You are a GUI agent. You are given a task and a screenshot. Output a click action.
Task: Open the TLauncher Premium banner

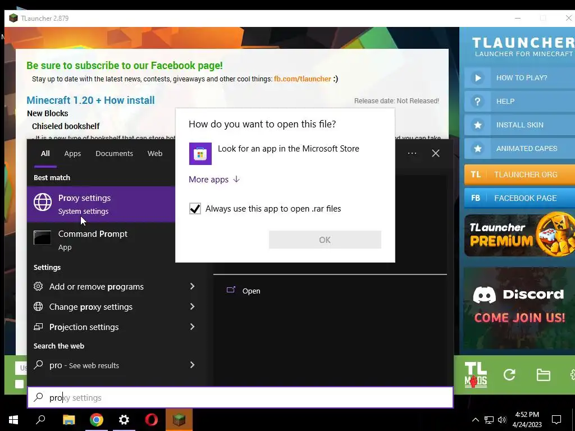pos(519,235)
